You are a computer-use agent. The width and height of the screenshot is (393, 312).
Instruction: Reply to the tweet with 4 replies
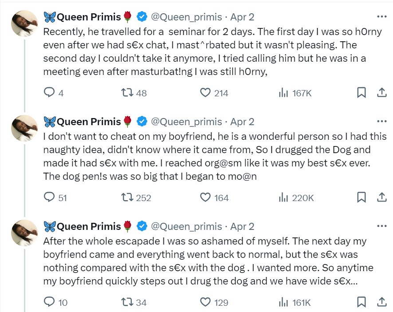tap(49, 93)
